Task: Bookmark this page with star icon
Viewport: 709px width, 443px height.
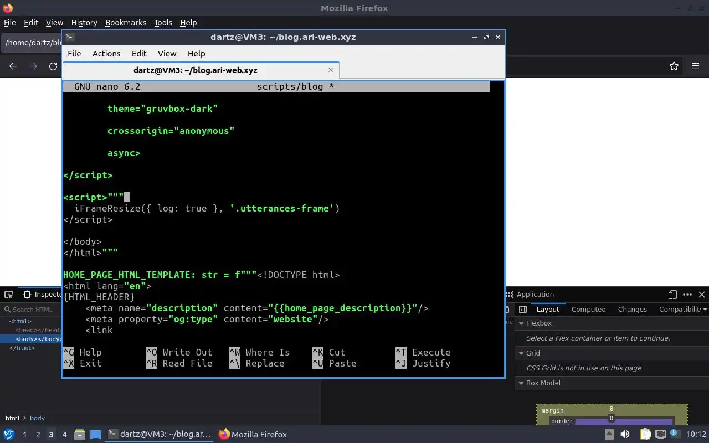Action: pyautogui.click(x=674, y=66)
